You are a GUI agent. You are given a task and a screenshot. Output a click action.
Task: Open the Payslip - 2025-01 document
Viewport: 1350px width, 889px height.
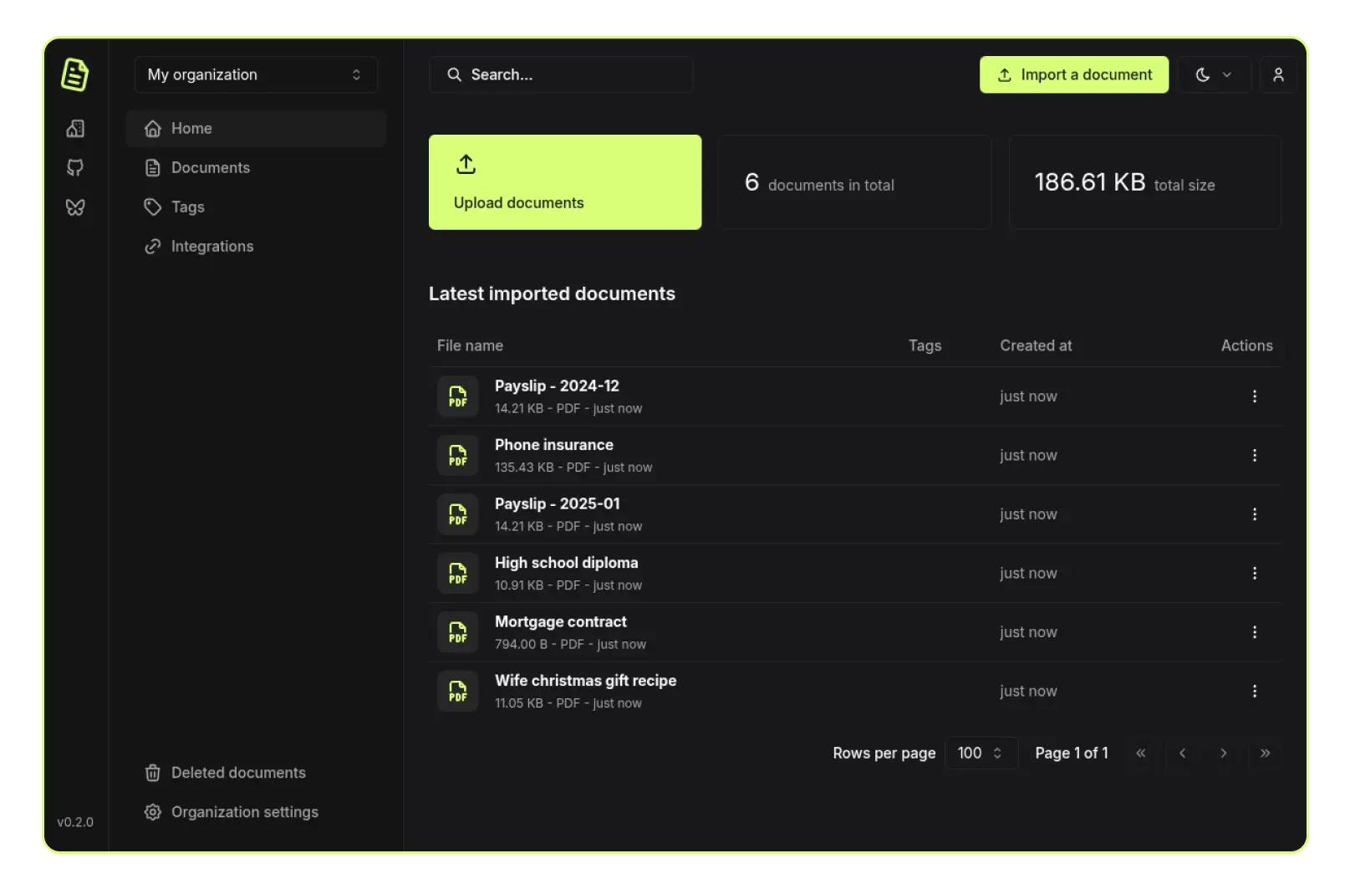557,503
